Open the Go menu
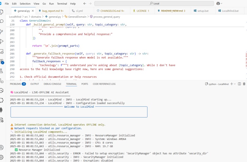The image size is (247, 162). pos(44,4)
